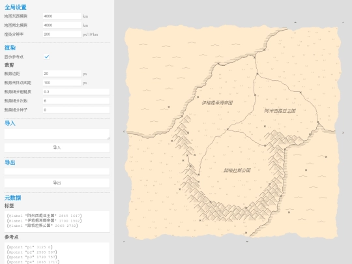The image size is (352, 264).
Task: Toggle the 显示参考点 checkbox
Action: (47, 57)
